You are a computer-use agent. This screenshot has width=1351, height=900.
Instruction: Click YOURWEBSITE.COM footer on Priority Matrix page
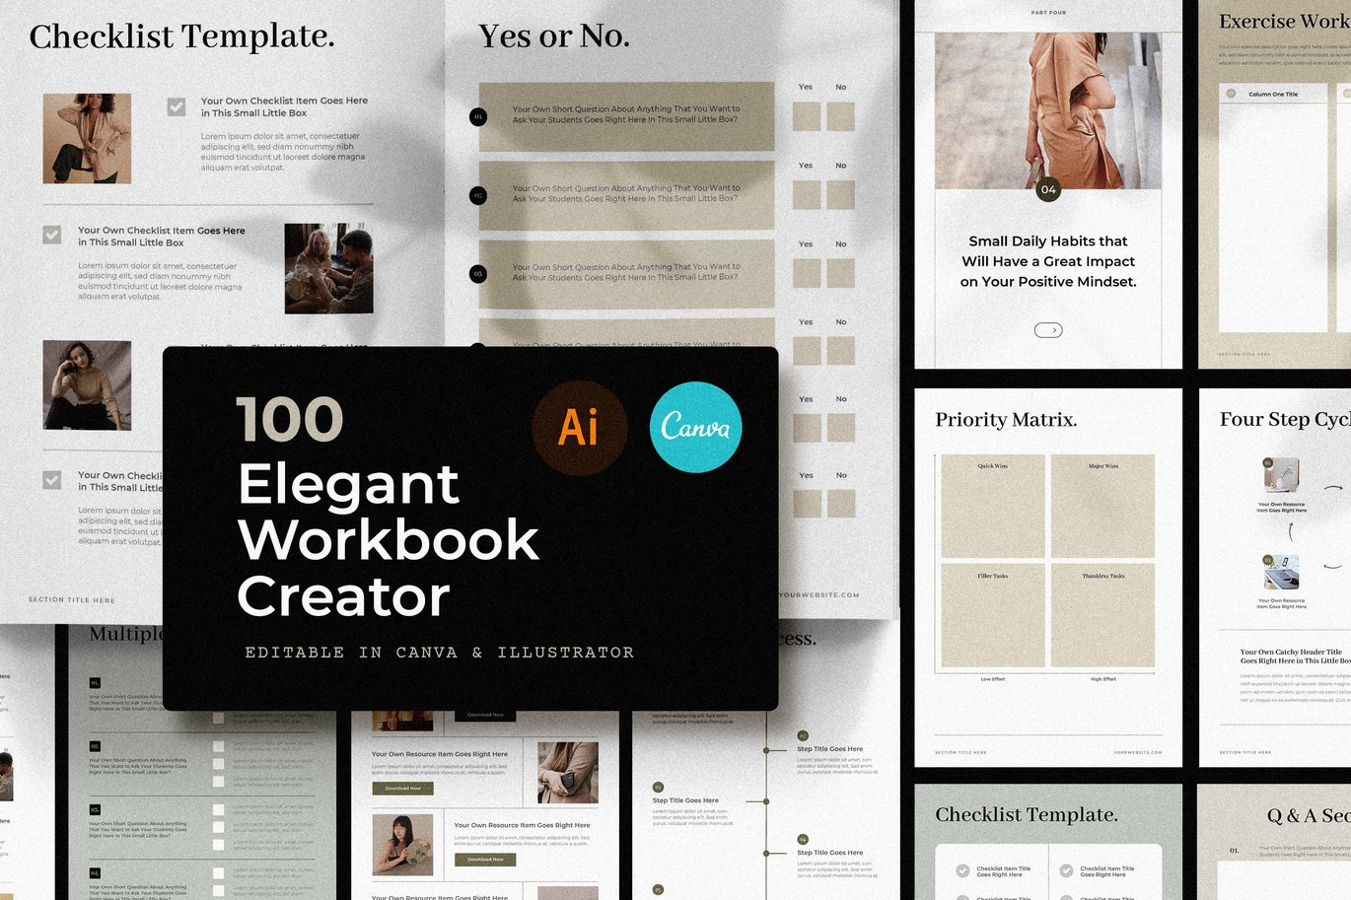(x=1138, y=752)
